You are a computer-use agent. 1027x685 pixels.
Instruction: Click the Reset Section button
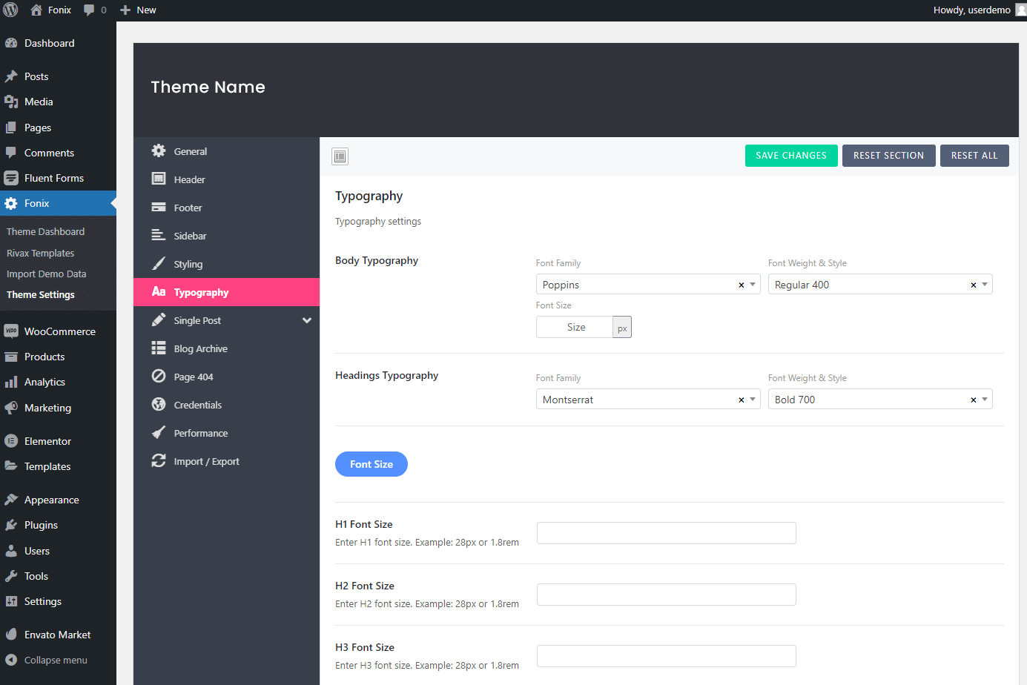888,156
